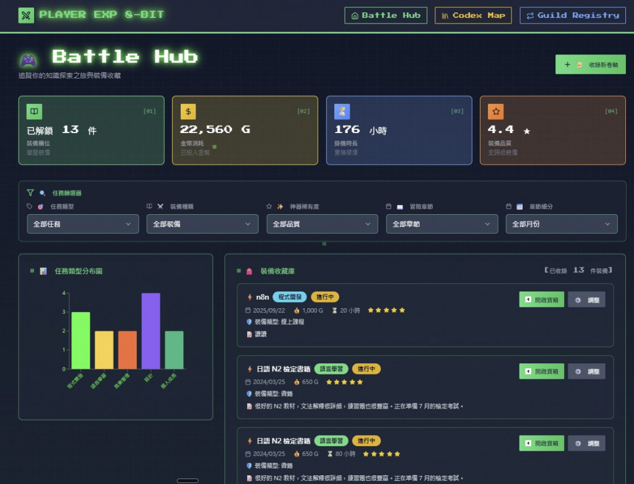Click the teal 個人成長 bar in chart

[174, 350]
